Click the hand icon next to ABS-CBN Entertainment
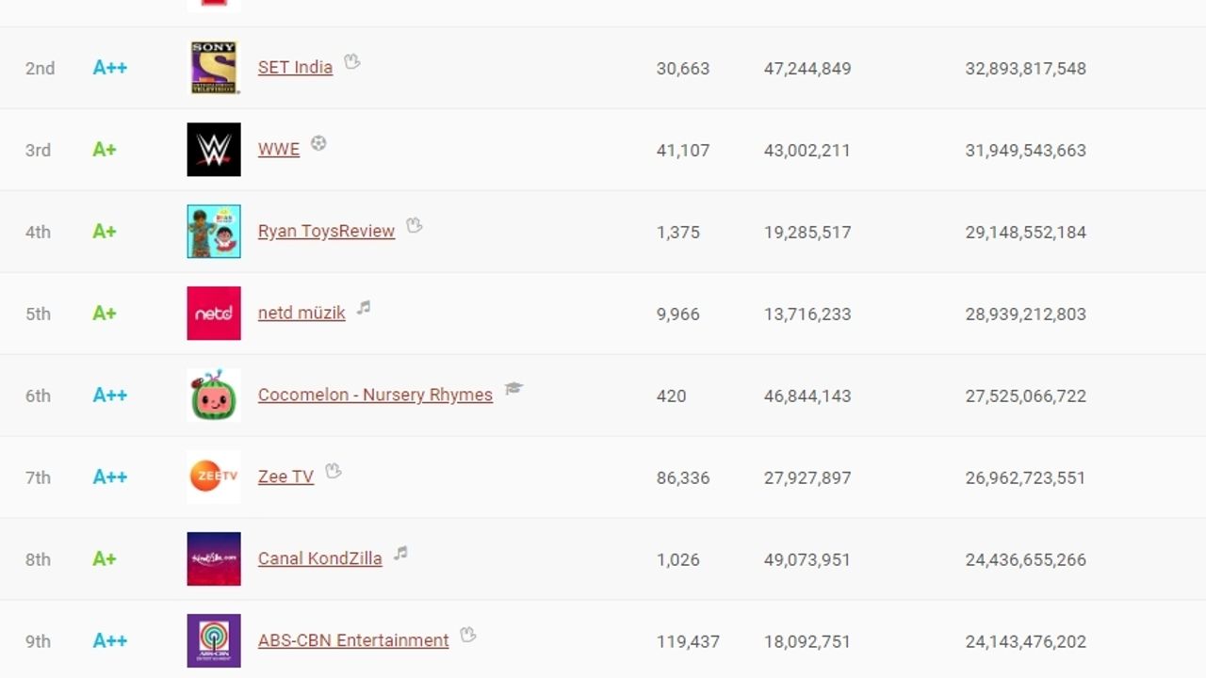Screen dimensions: 1206x678 point(467,636)
